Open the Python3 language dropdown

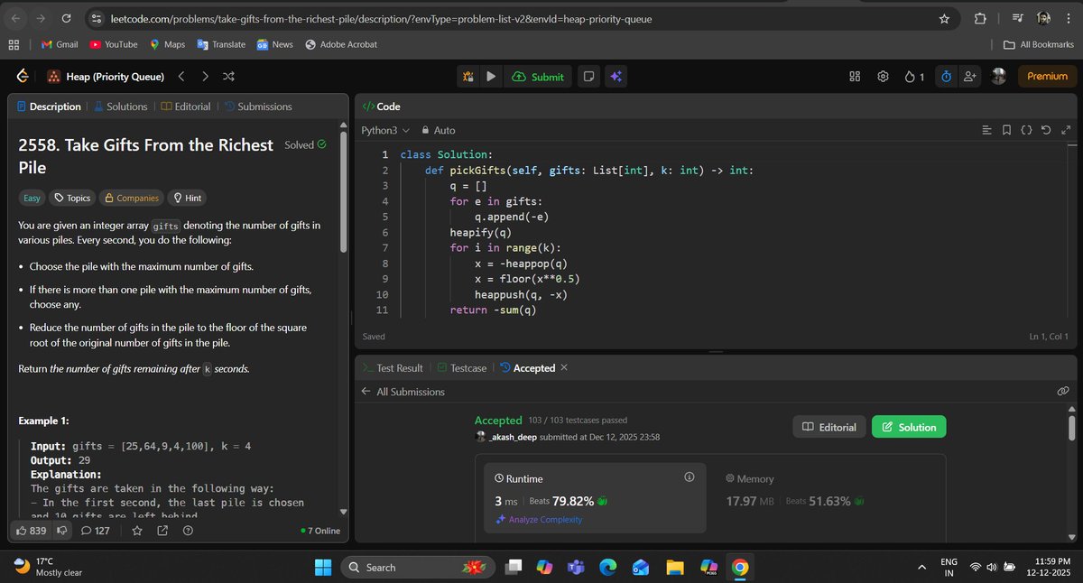pos(385,130)
